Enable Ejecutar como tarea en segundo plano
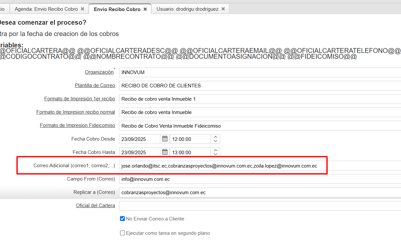Viewport: 401px width, 250px height. (123, 233)
